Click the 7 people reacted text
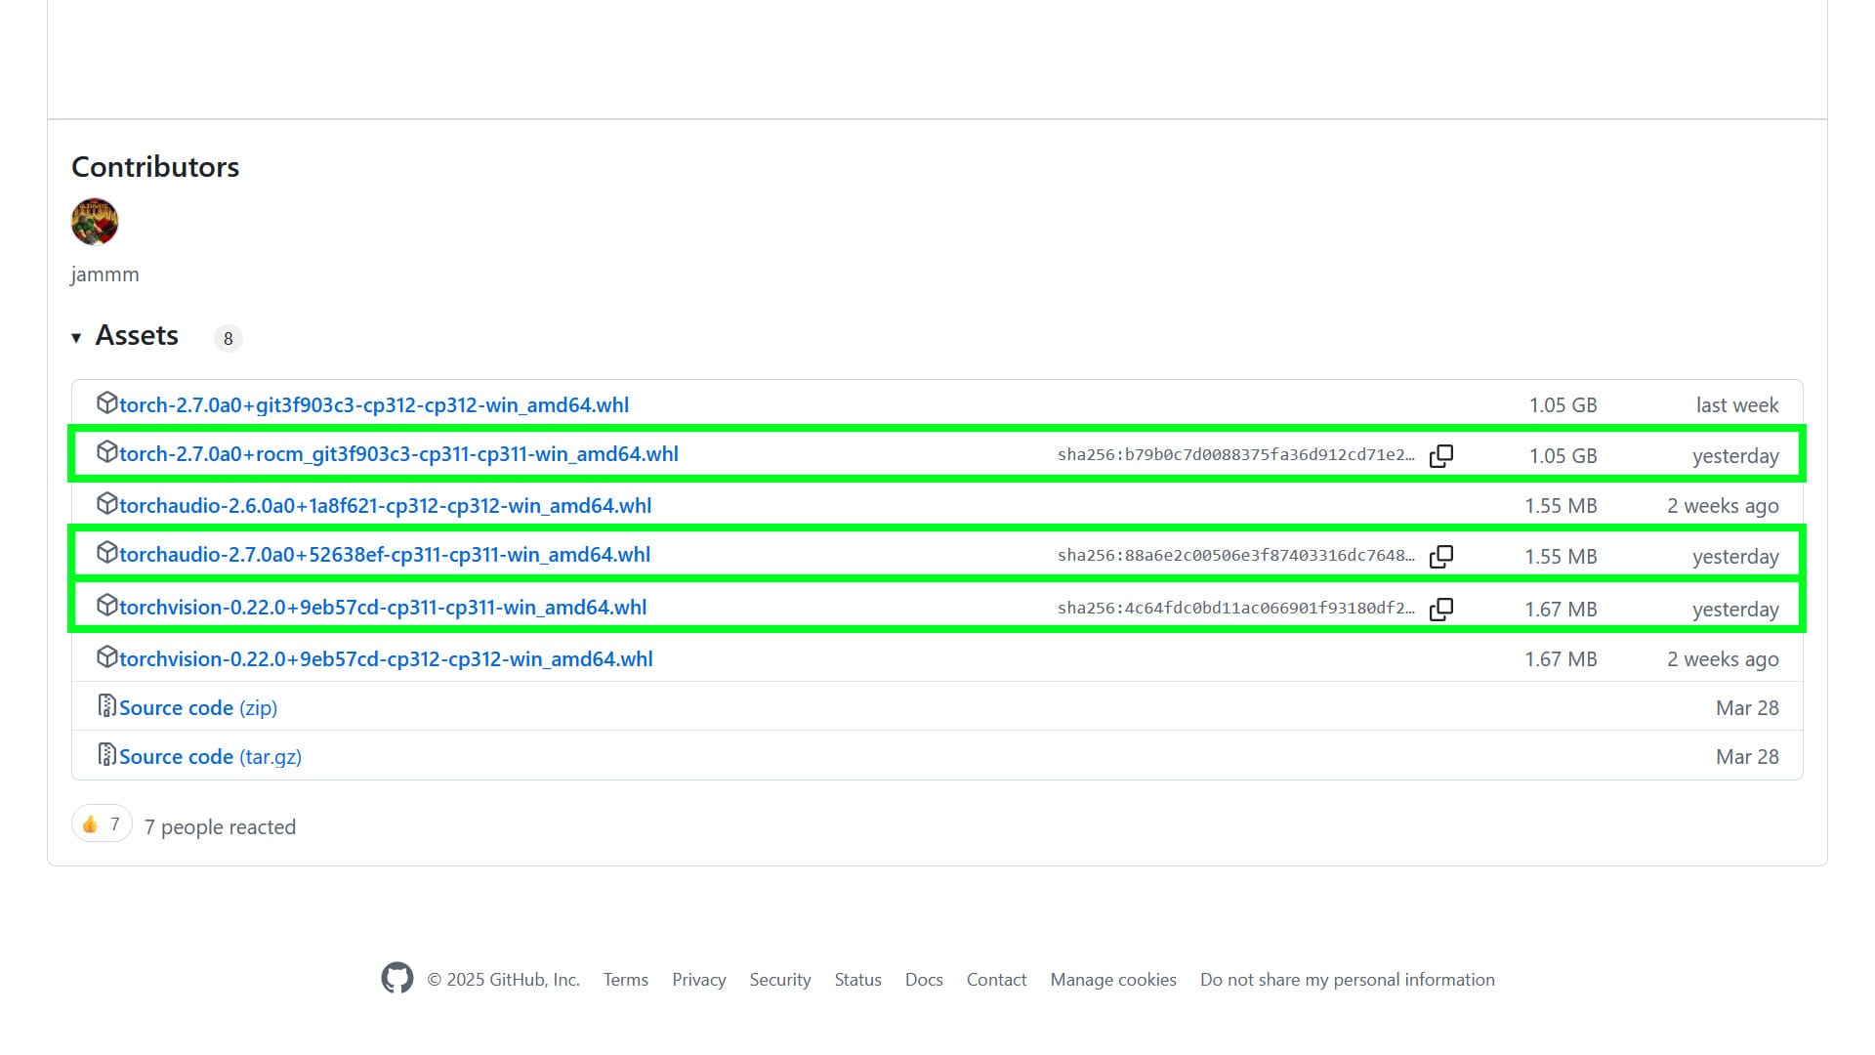 pos(220,827)
